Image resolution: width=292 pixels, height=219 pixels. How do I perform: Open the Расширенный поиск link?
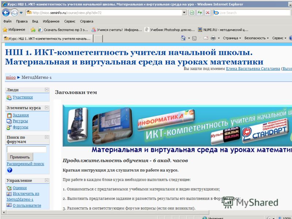[25, 164]
